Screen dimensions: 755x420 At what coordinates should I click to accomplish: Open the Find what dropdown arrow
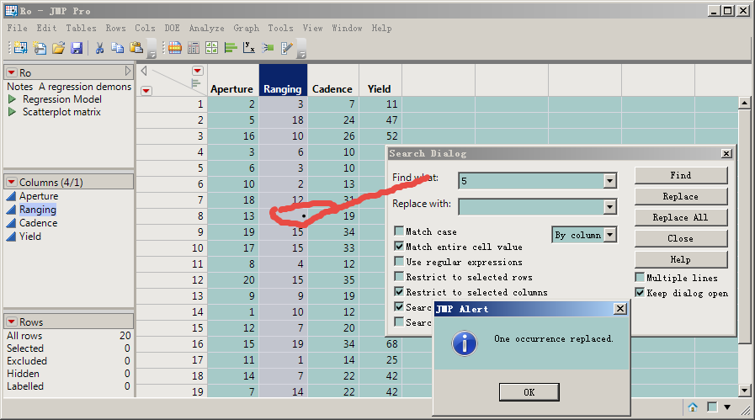pyautogui.click(x=609, y=181)
